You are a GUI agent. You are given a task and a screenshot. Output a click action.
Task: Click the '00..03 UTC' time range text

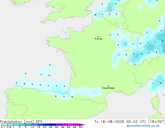[136, 122]
